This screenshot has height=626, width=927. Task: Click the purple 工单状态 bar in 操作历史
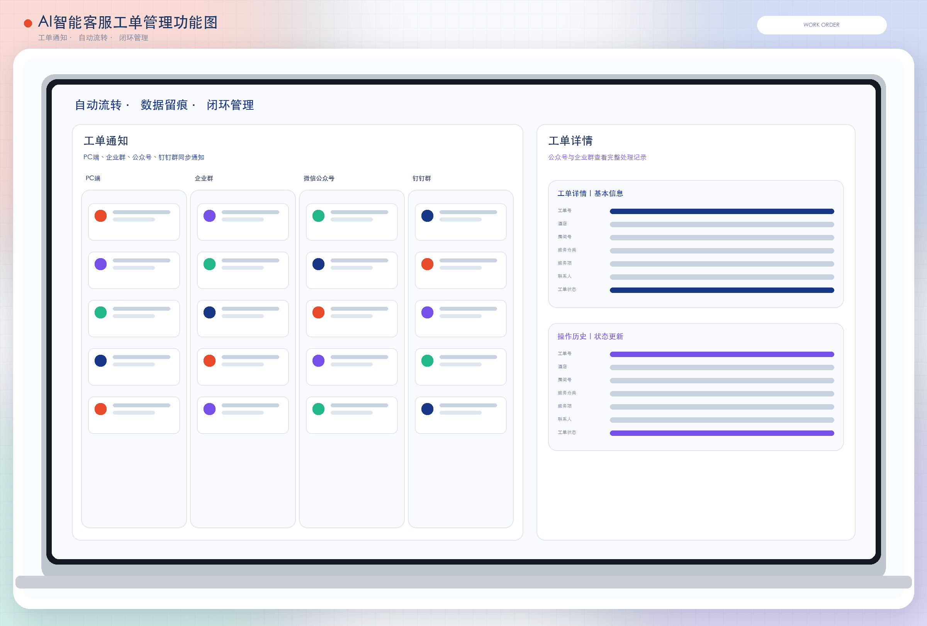click(722, 433)
